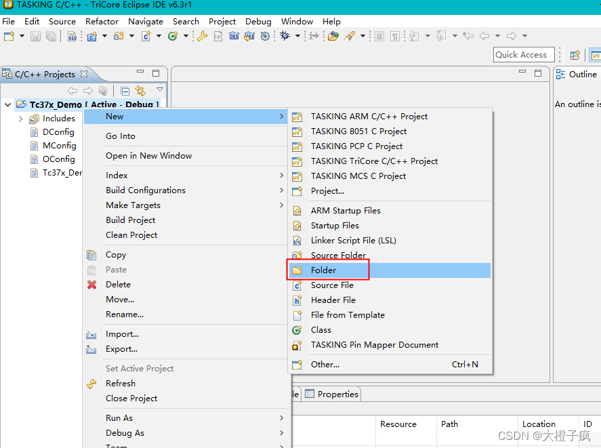Open the New wizard dropdown arrow

point(22,36)
